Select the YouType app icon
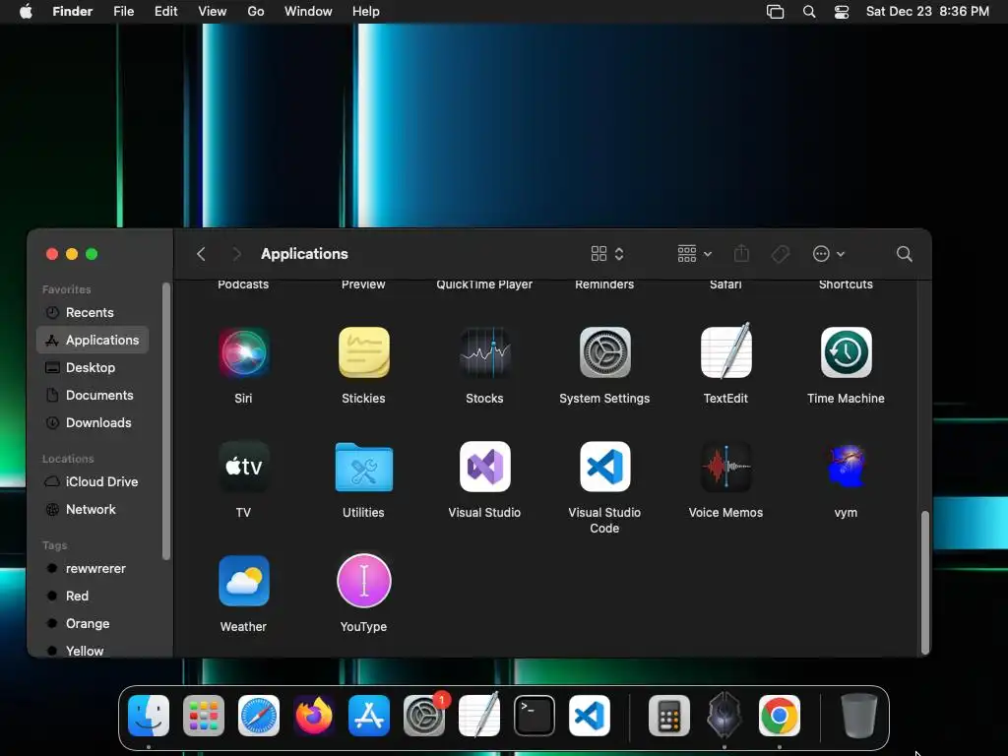Viewport: 1008px width, 756px height. [364, 581]
